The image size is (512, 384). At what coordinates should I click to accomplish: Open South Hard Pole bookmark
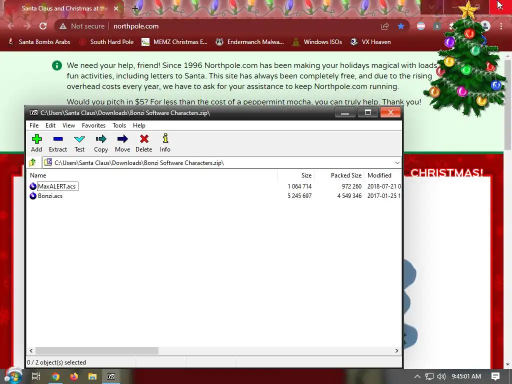click(106, 42)
